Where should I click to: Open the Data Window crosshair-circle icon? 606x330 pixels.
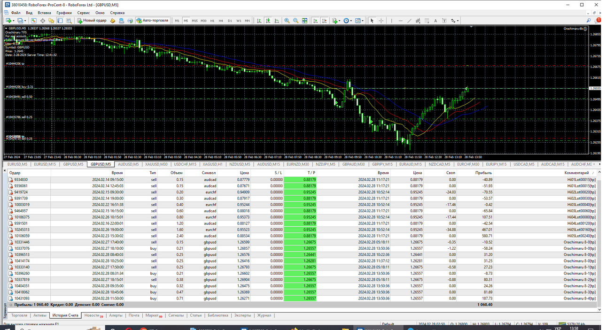pyautogui.click(x=43, y=21)
